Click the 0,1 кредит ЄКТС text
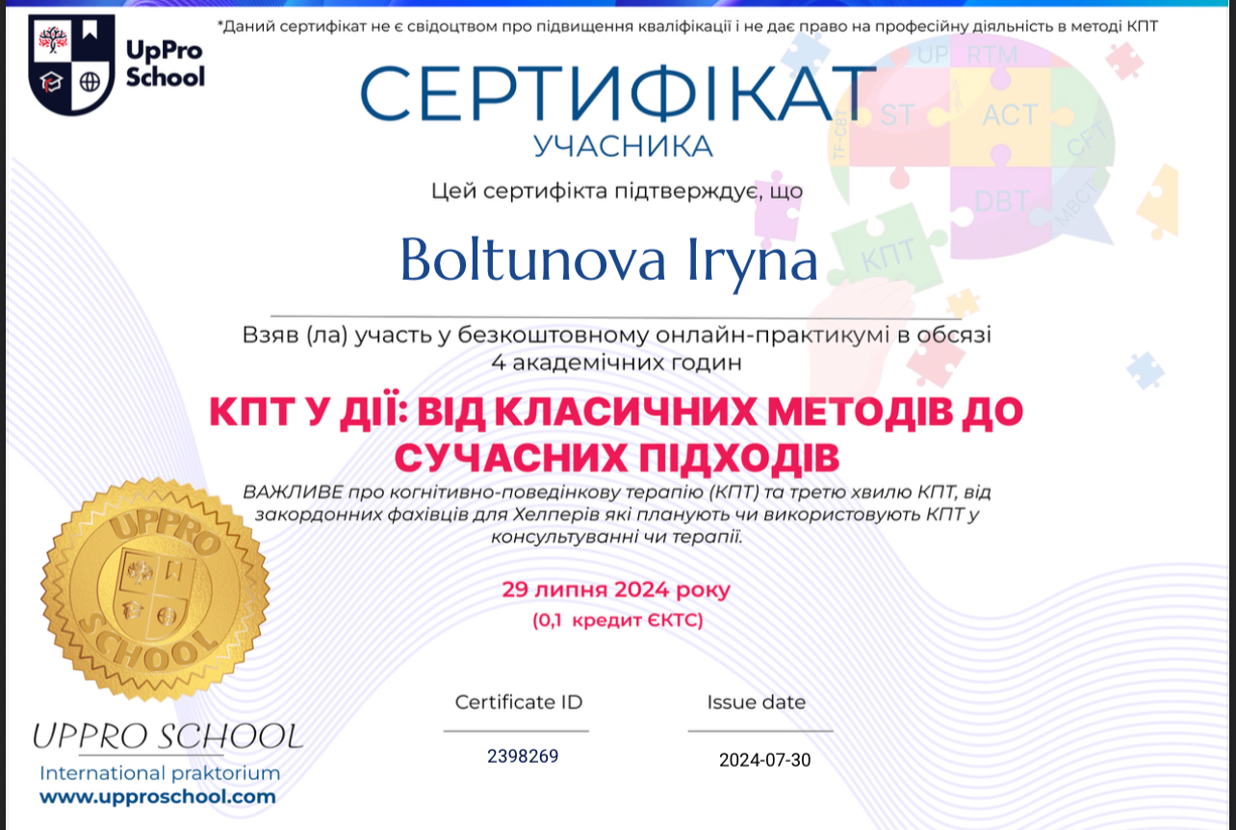The height and width of the screenshot is (830, 1236). pyautogui.click(x=618, y=620)
